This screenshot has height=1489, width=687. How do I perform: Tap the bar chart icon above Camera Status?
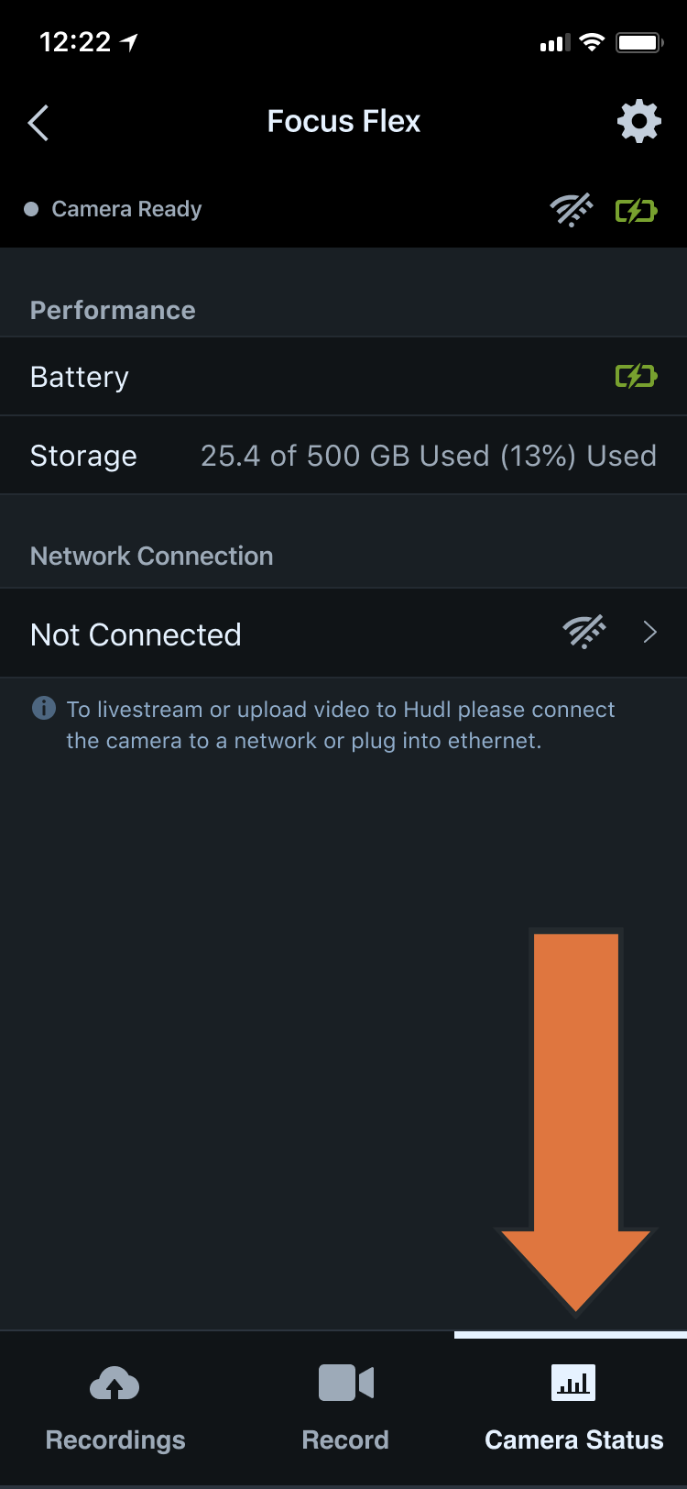pos(572,1382)
